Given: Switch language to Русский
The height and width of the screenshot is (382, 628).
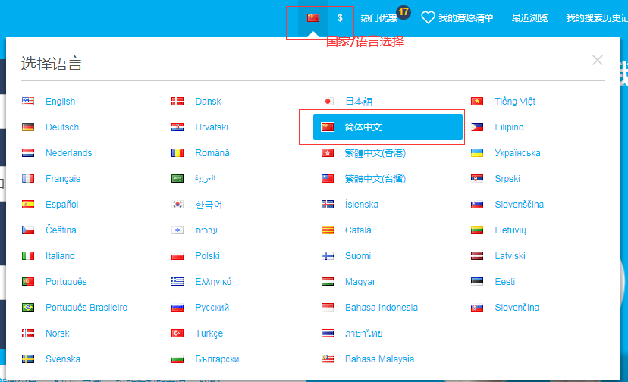Looking at the screenshot, I should 212,308.
